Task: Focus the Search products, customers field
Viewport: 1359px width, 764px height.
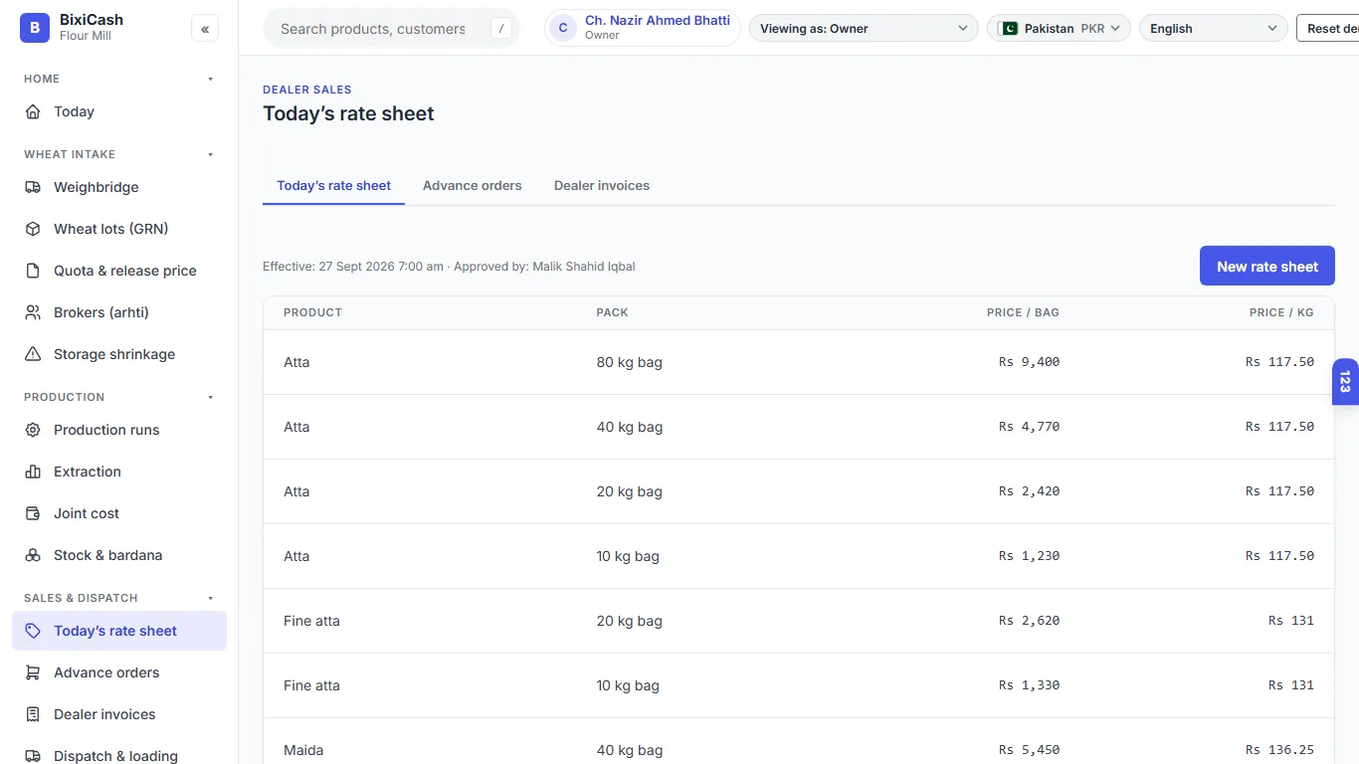Action: pos(391,29)
